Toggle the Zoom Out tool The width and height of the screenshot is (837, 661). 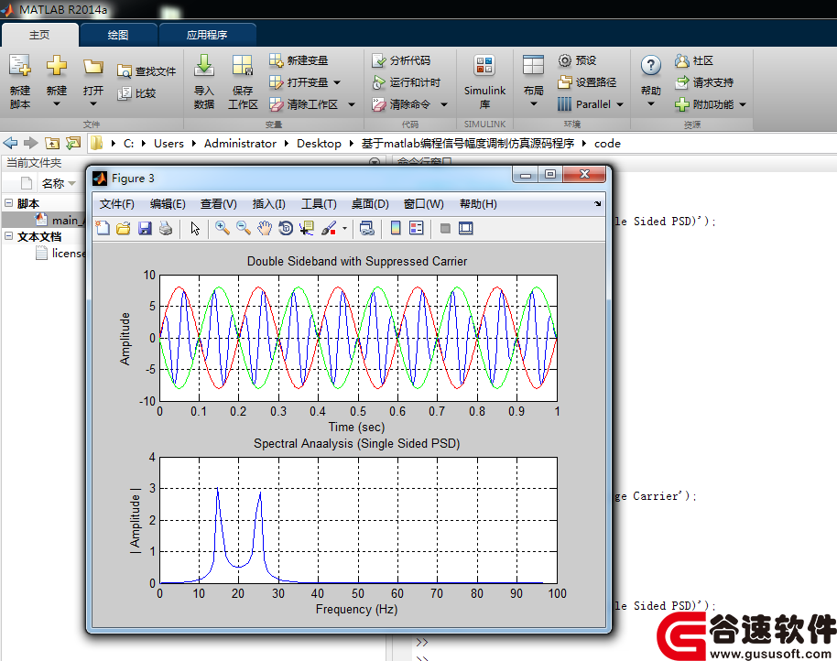[244, 228]
